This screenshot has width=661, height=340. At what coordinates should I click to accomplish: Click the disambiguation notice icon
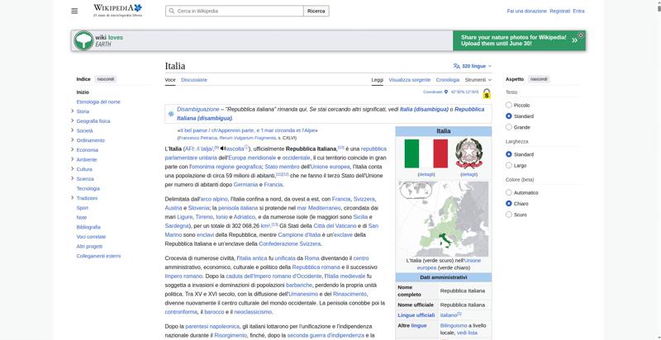coord(171,114)
